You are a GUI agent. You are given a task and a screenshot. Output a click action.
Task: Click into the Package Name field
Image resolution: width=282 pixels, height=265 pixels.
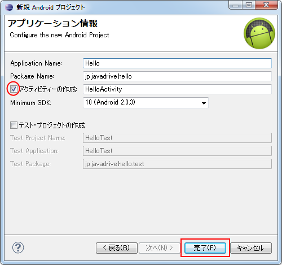point(177,76)
